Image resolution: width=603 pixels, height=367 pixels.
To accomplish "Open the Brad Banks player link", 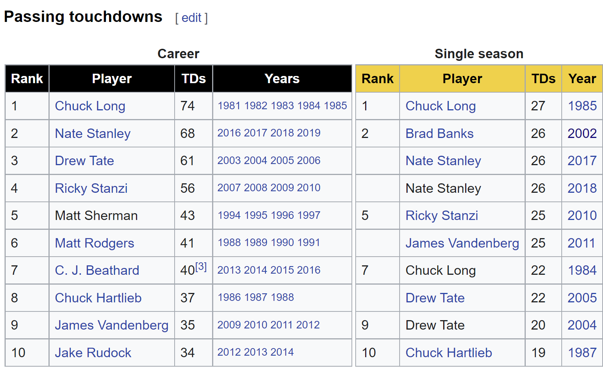I will pos(440,133).
